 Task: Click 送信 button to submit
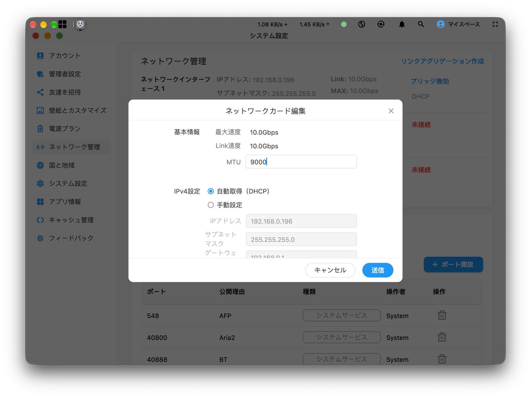click(378, 270)
